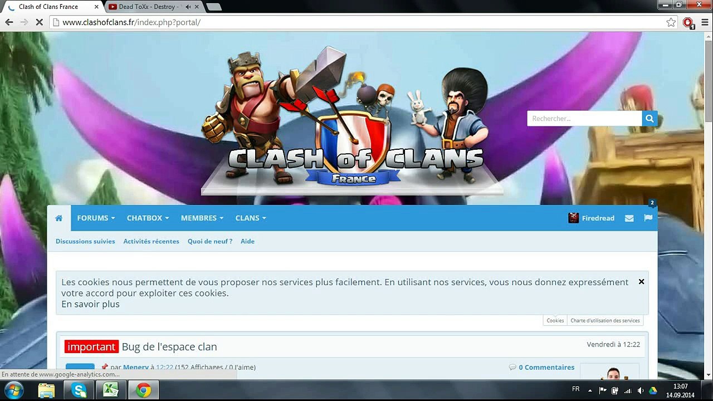Expand the CHATBOX dropdown menu
This screenshot has width=713, height=401.
point(148,218)
